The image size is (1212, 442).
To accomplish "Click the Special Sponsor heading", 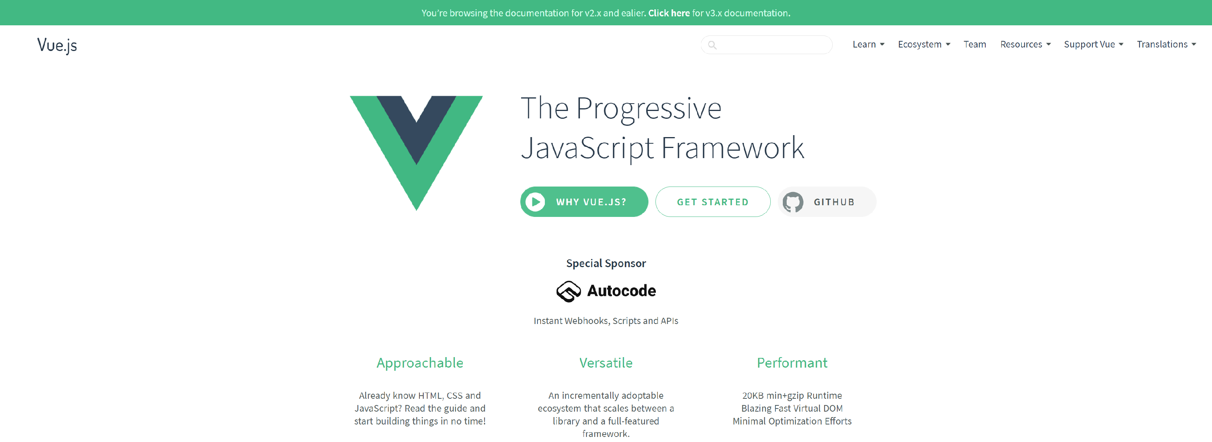I will [606, 263].
